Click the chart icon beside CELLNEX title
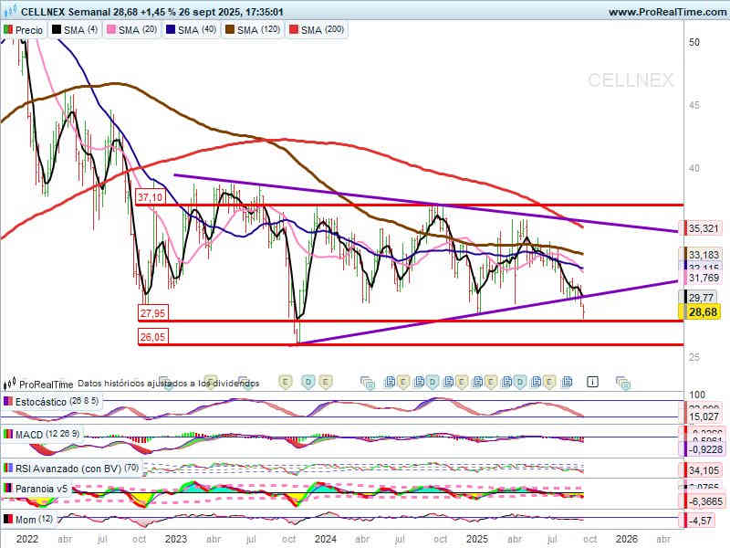Screen dimensions: 730x548 [x=10, y=11]
